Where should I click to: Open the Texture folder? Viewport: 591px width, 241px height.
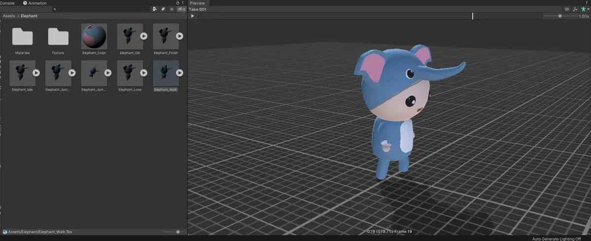point(58,37)
